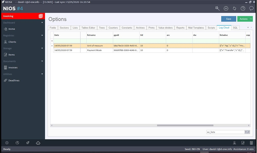The image size is (257, 153).
Task: Open the magic wand wizard icon
Action: [217, 8]
